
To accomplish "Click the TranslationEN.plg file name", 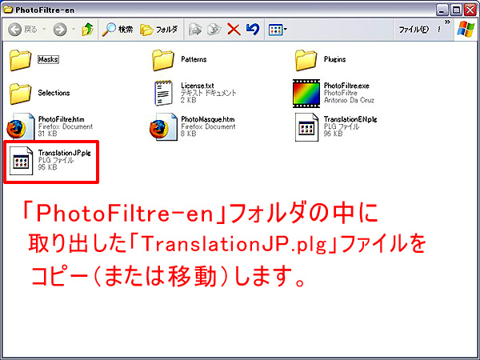I will [350, 119].
